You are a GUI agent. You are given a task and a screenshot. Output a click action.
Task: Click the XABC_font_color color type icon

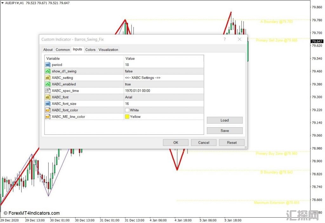(48, 110)
